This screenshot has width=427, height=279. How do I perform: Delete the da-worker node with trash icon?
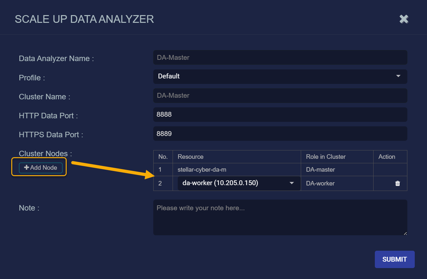398,184
